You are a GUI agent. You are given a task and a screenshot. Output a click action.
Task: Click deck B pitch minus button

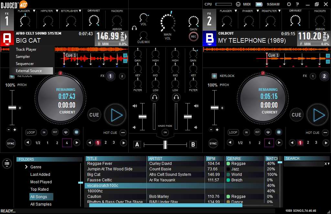coord(211,130)
